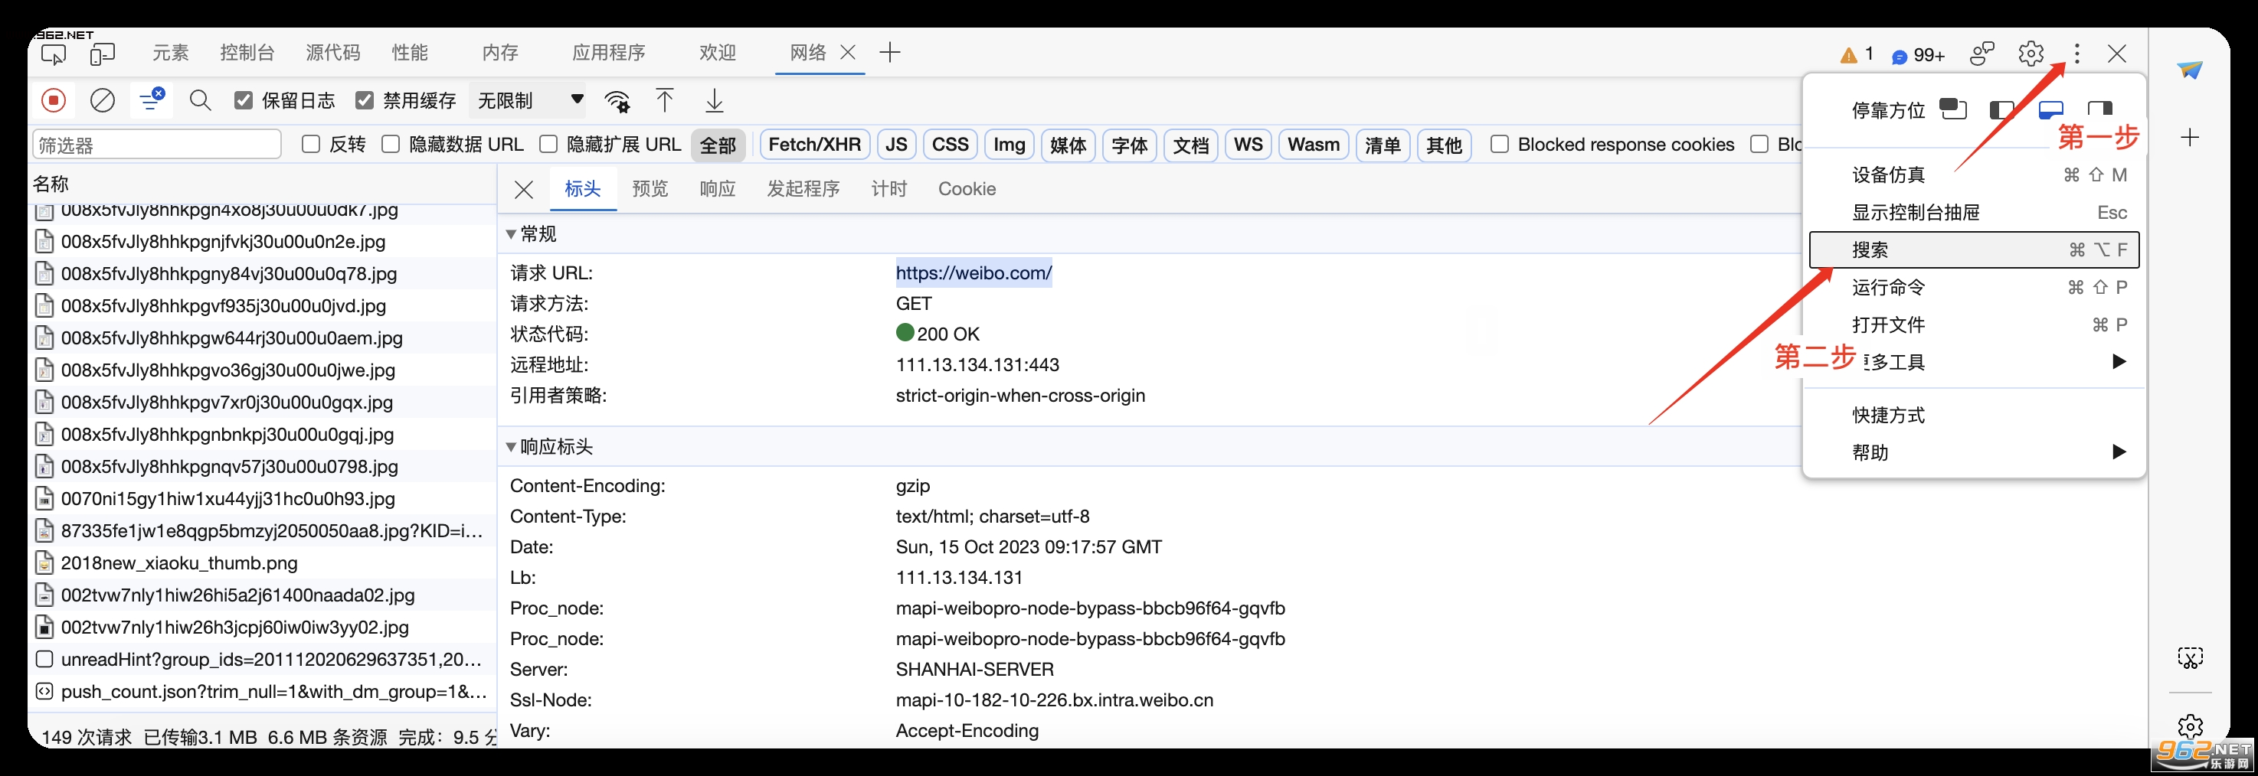This screenshot has width=2258, height=776.
Task: Select request starting with unreadHint?group_ids
Action: point(271,660)
